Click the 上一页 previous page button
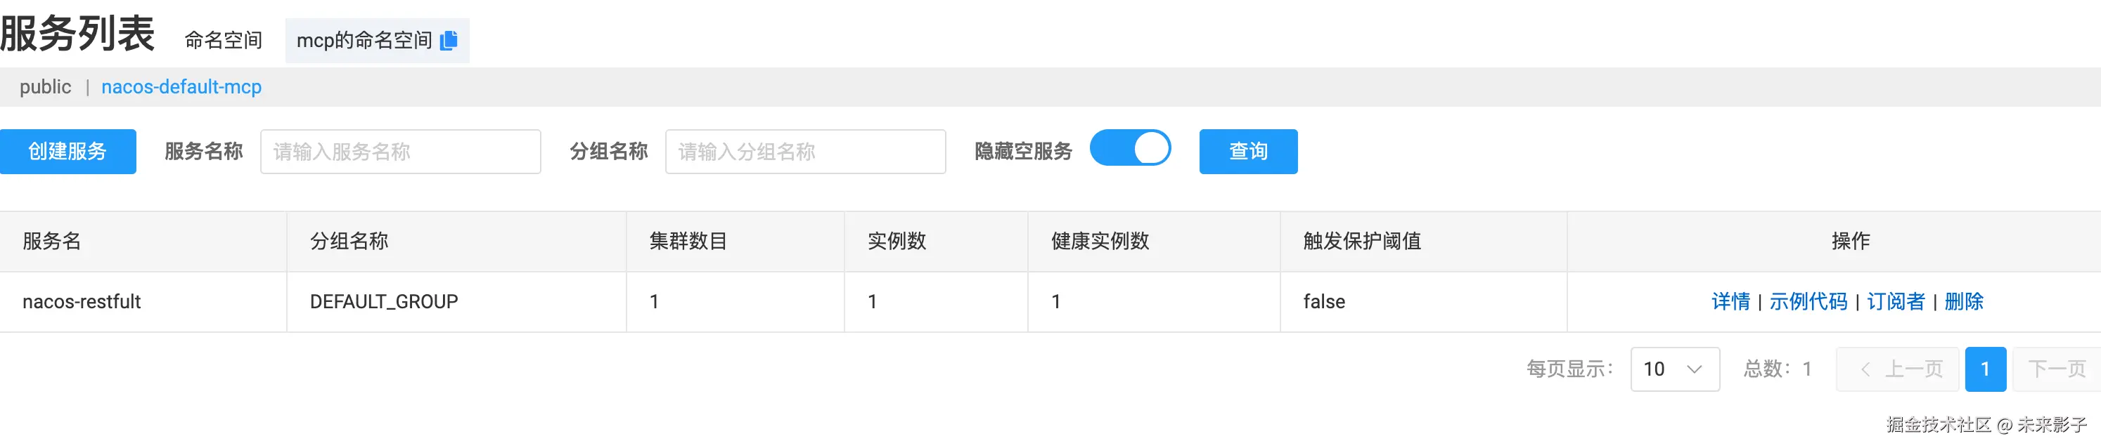Screen dimensions: 2101x448 coord(1897,369)
